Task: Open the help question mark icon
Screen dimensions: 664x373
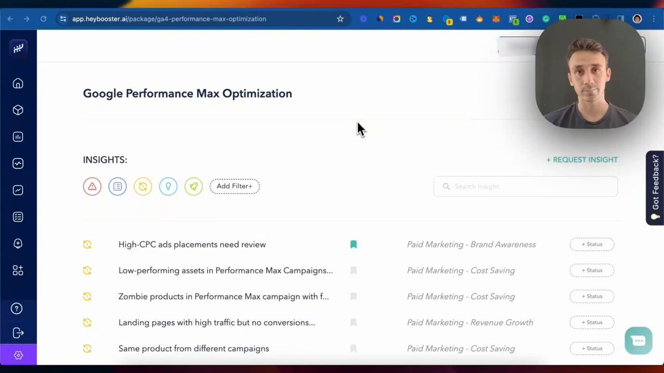Action: tap(17, 308)
